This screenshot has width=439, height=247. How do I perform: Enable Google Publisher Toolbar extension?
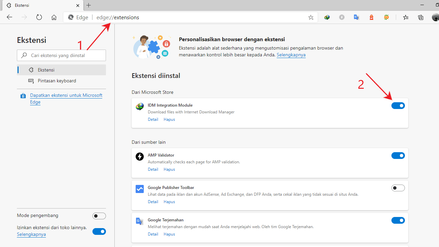(x=398, y=188)
